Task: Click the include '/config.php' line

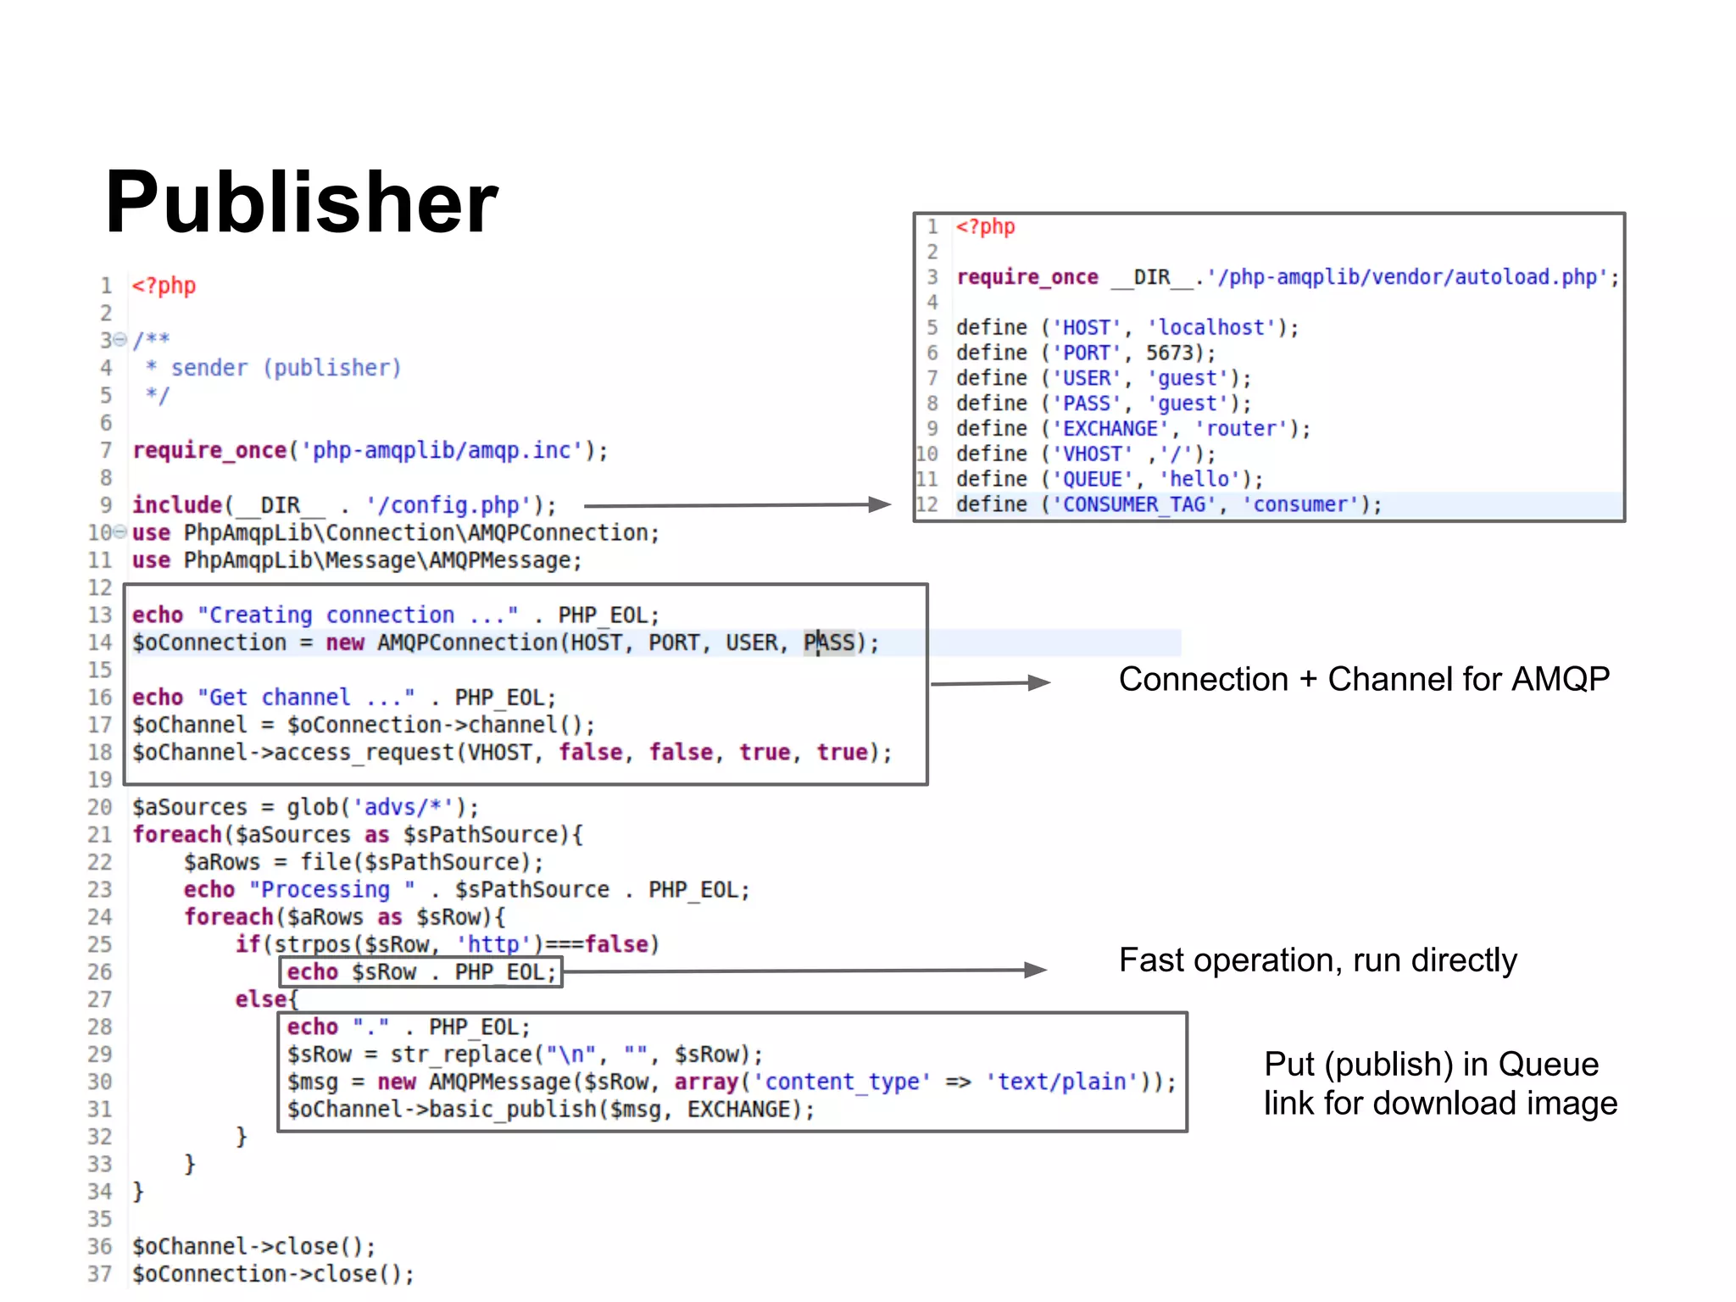Action: coord(343,505)
